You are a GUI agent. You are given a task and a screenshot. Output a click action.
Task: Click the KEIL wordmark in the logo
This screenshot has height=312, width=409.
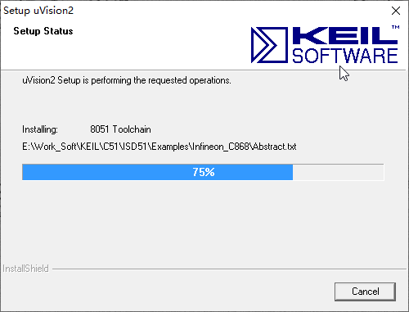point(345,35)
